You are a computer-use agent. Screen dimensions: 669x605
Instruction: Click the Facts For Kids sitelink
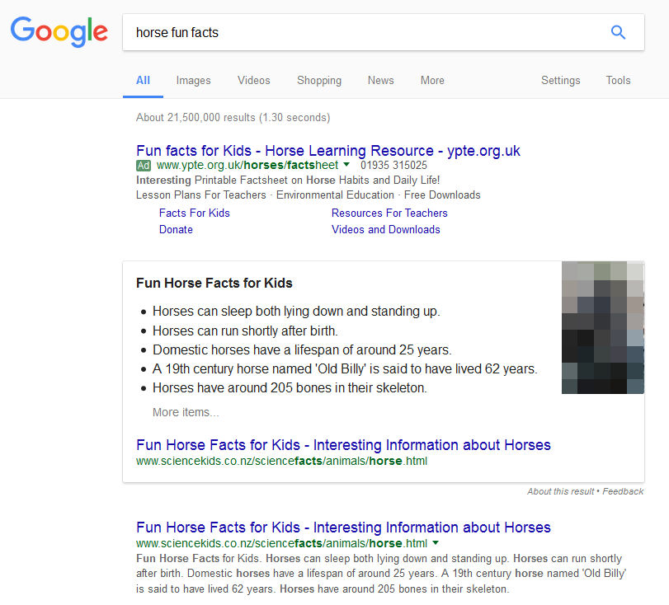point(194,213)
